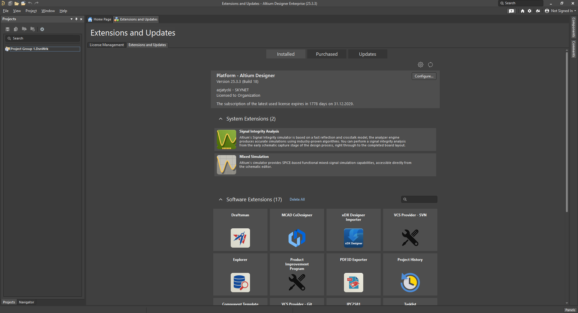
Task: Click the Product Improvement Program tools icon
Action: point(297,283)
